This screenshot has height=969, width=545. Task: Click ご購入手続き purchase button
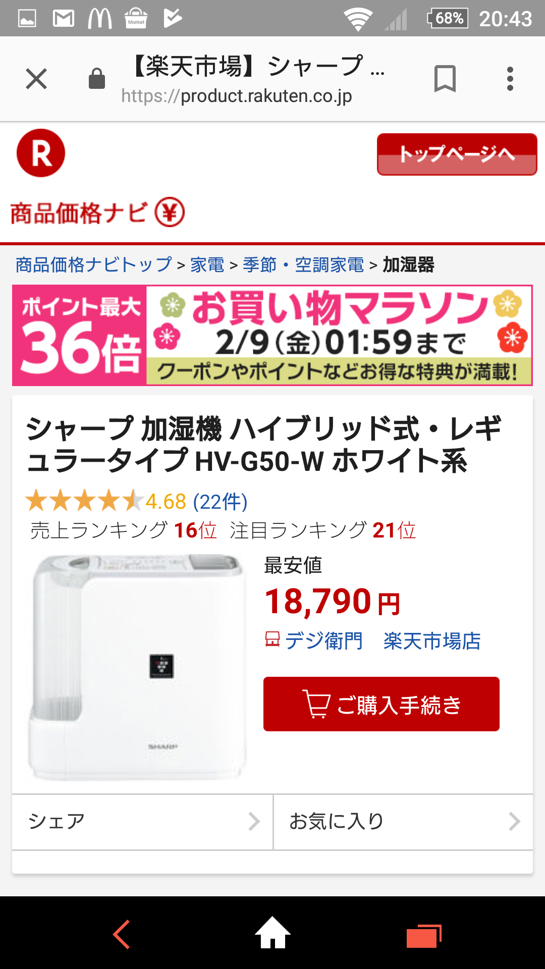click(381, 704)
